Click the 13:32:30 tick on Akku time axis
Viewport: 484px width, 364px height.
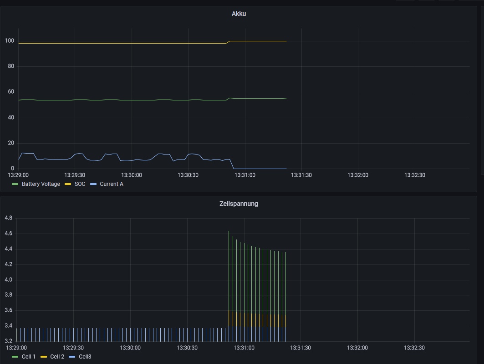coord(414,175)
